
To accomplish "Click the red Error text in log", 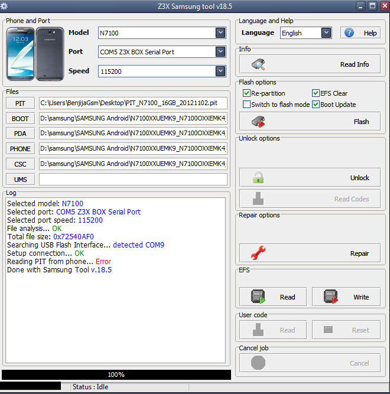I will click(x=103, y=262).
